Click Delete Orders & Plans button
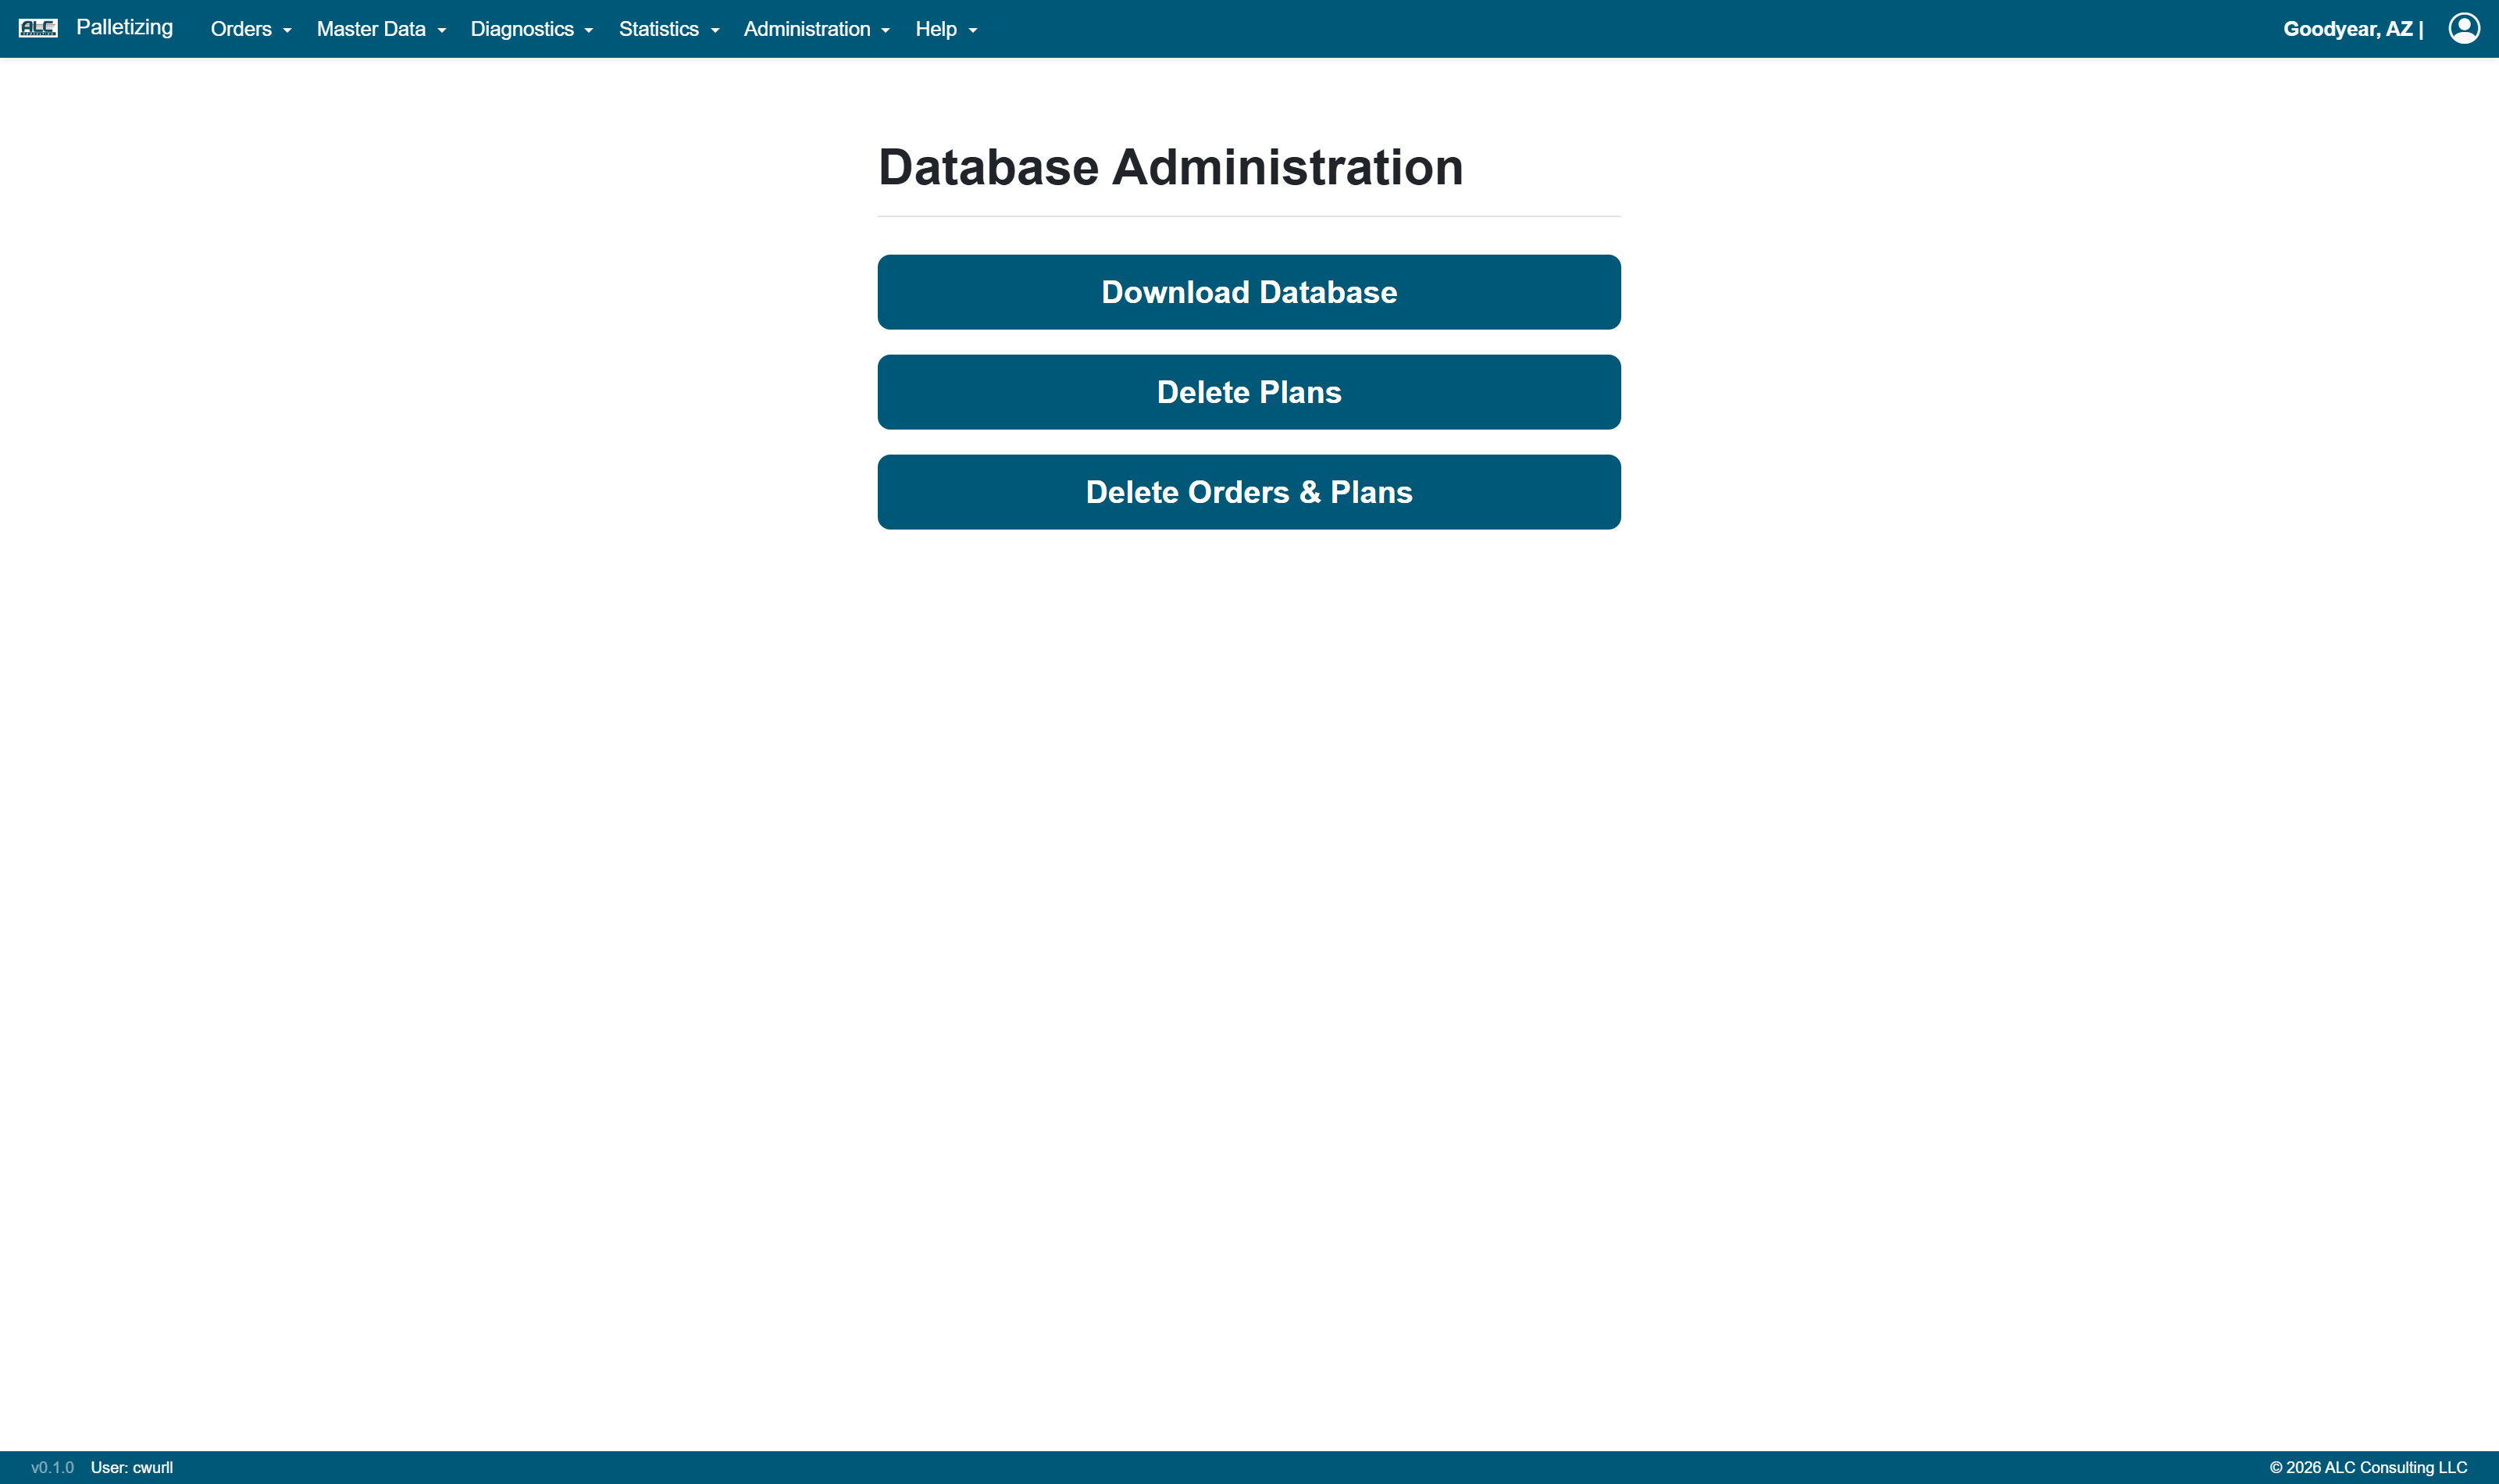Image resolution: width=2499 pixels, height=1484 pixels. click(x=1249, y=492)
